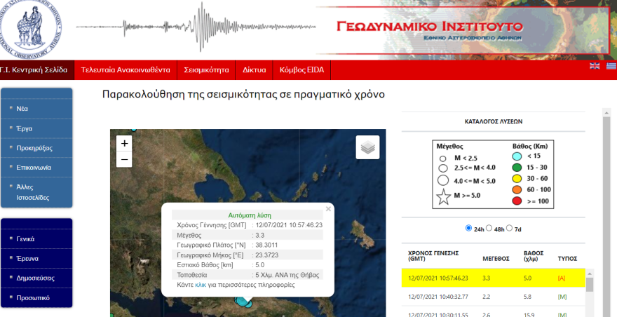
Task: Click the longitude value 23.3723
Action: pyautogui.click(x=267, y=255)
